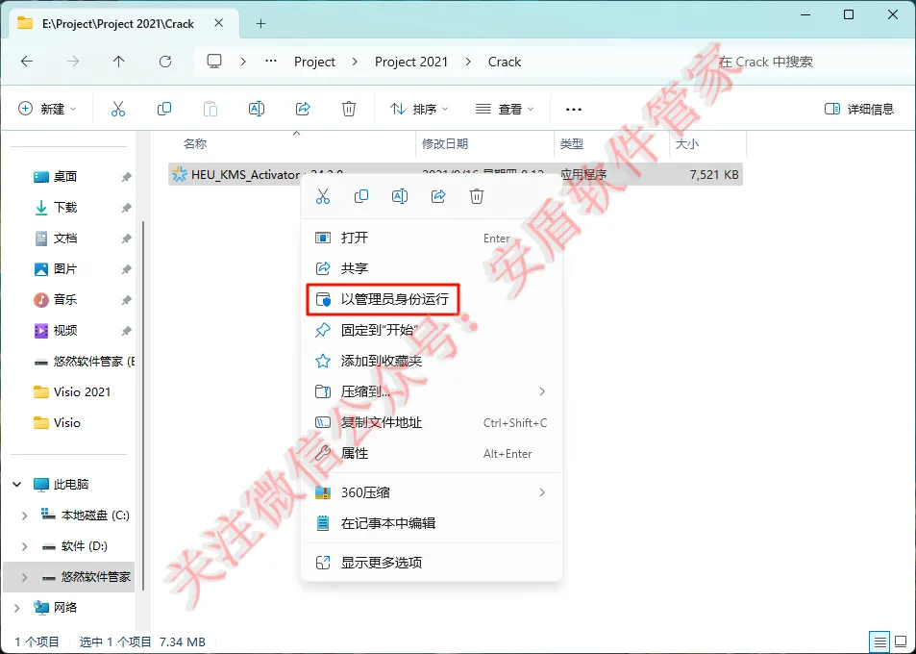
Task: Choose 复制文件地址 in the context menu
Action: pyautogui.click(x=432, y=422)
